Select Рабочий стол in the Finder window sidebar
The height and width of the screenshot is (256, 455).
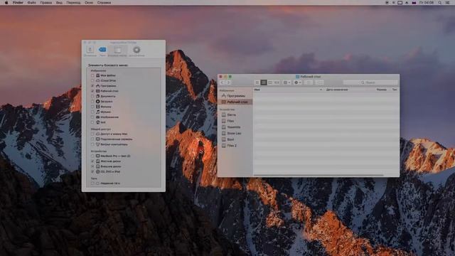tap(235, 102)
